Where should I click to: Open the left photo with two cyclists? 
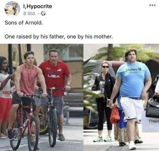pos(42,97)
